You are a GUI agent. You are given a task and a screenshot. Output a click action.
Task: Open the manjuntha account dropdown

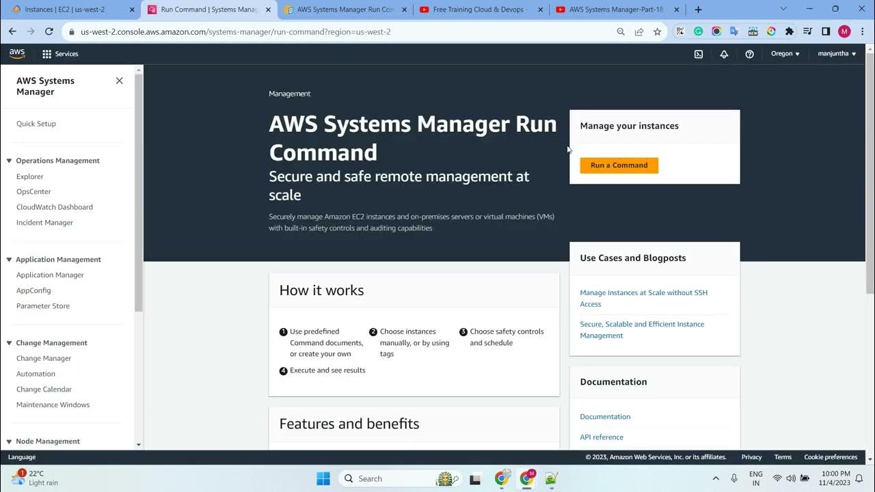[837, 54]
